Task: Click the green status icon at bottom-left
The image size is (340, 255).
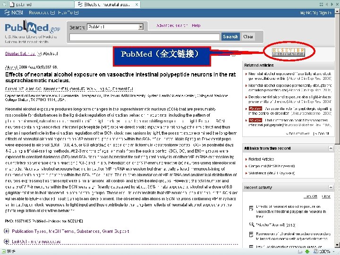Action: [x=4, y=251]
